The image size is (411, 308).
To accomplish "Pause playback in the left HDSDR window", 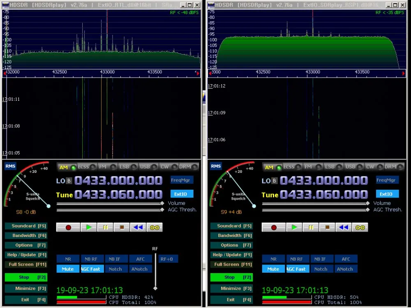I will pos(105,228).
